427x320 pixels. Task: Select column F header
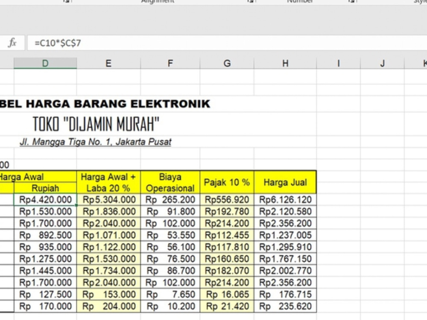coord(170,64)
